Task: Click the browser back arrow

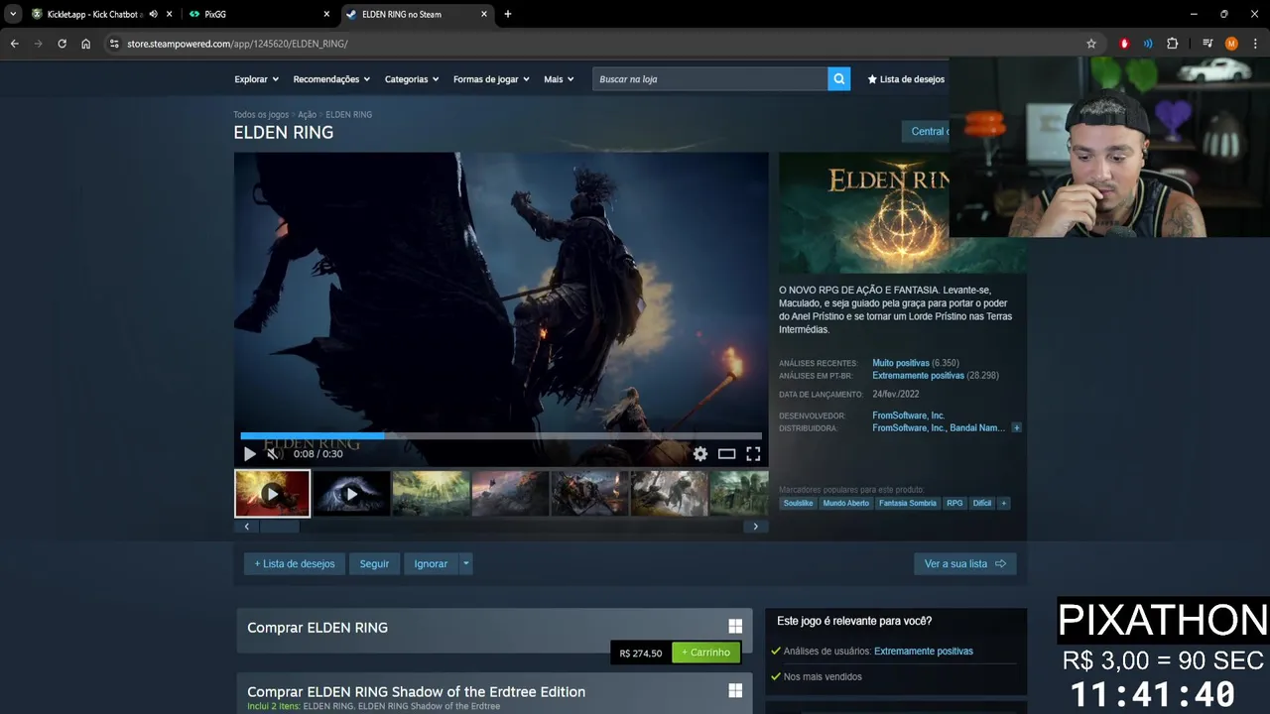Action: (14, 44)
